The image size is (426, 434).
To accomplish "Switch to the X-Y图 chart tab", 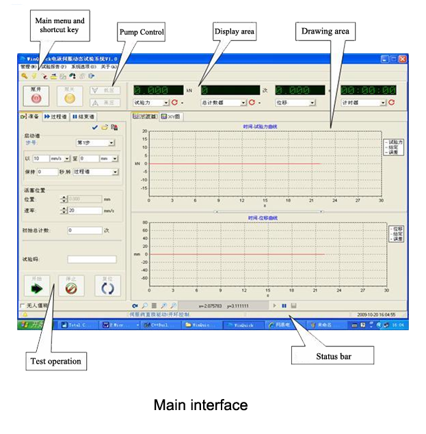I will pyautogui.click(x=171, y=117).
